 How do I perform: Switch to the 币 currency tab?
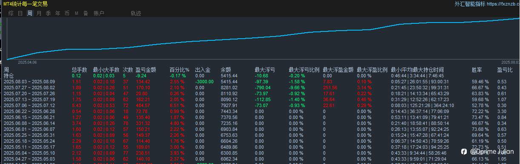point(67,13)
